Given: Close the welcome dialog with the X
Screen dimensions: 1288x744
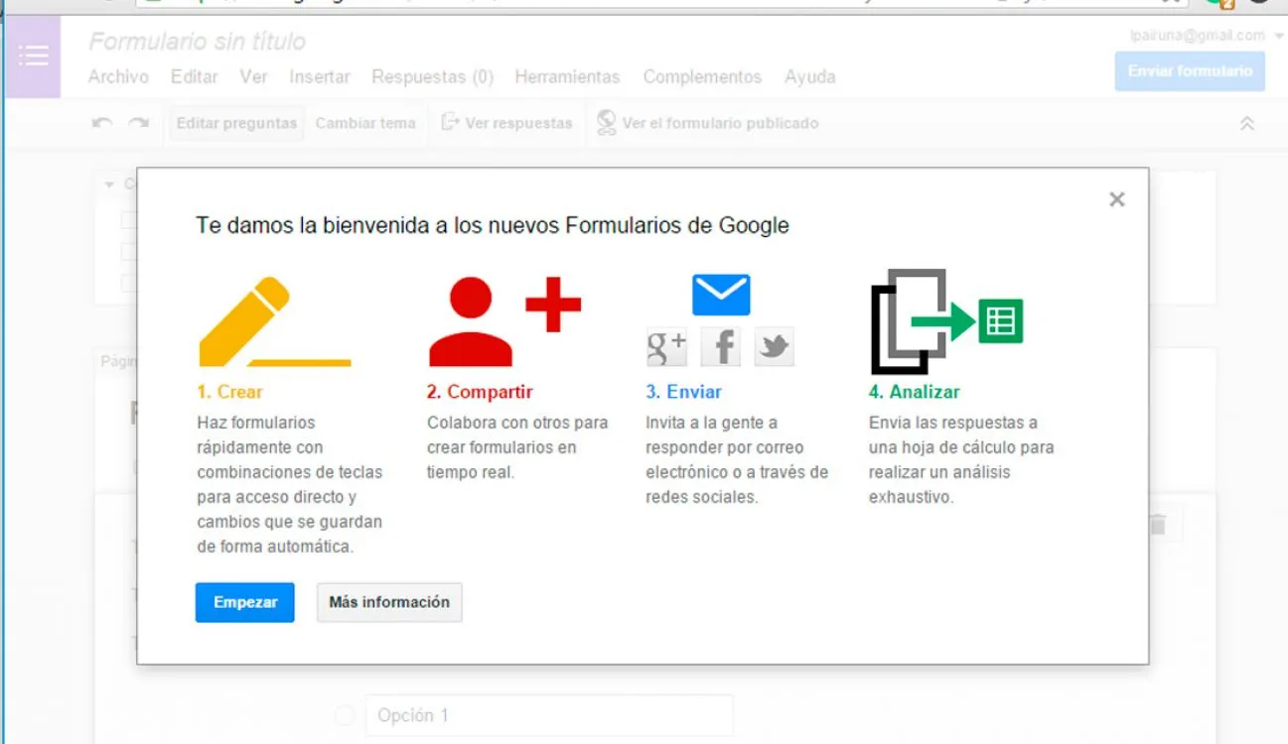Looking at the screenshot, I should point(1117,199).
